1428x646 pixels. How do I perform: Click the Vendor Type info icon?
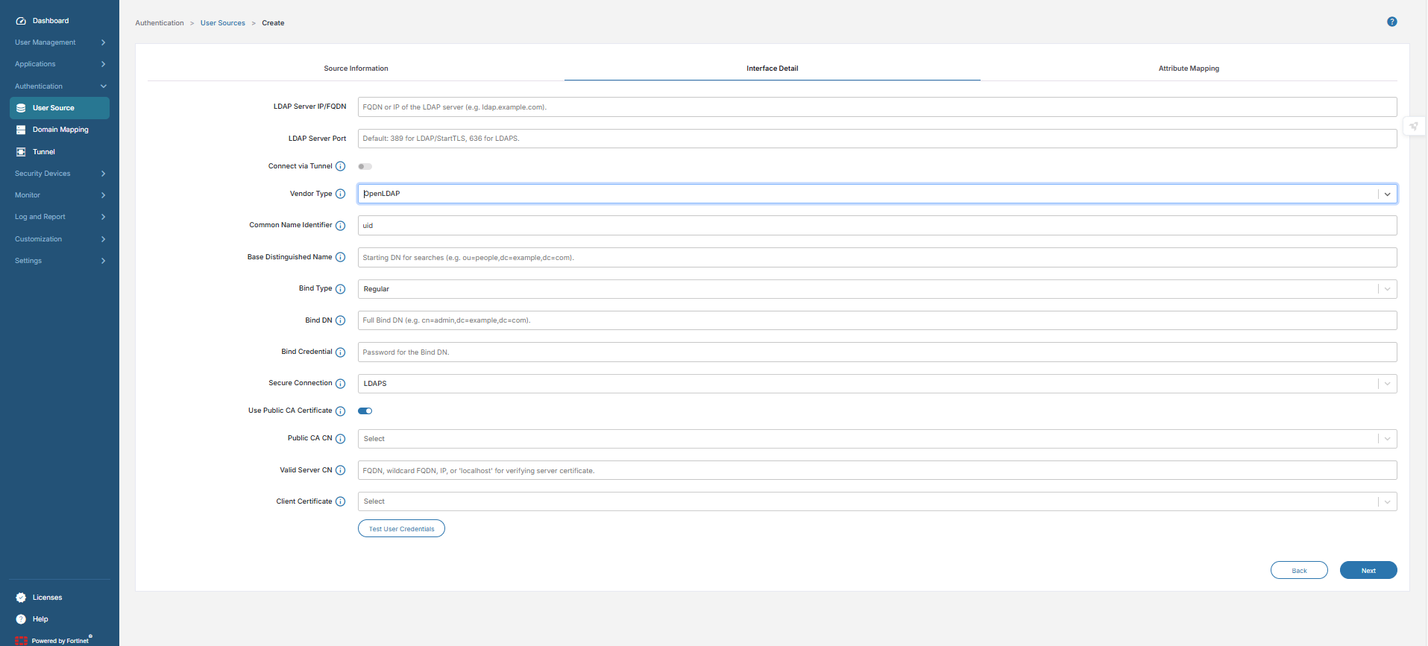(340, 194)
